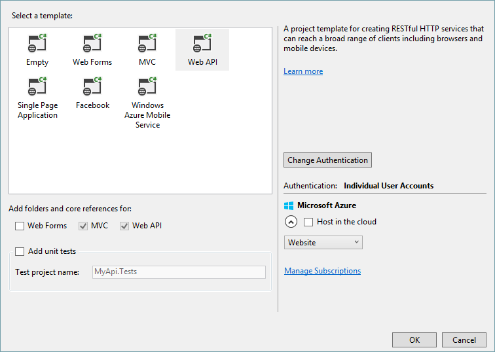Image resolution: width=495 pixels, height=352 pixels.
Task: Open the Website hosting type dropdown
Action: pos(323,243)
